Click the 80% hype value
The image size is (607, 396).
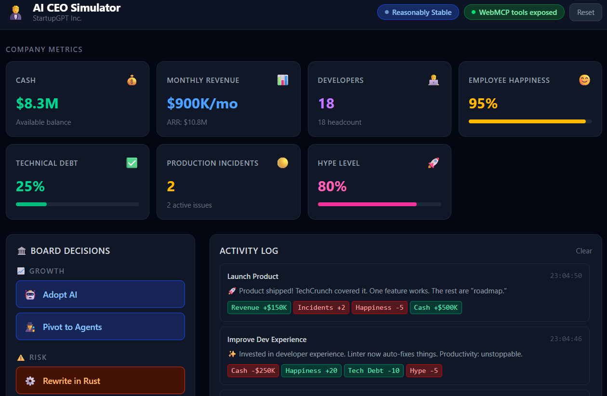[332, 186]
